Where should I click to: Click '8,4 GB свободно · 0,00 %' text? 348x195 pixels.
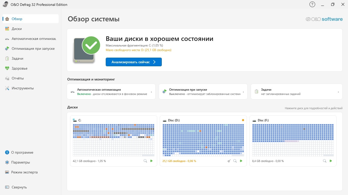(x=268, y=161)
